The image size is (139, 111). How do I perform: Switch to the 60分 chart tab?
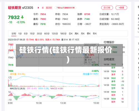[47, 33]
